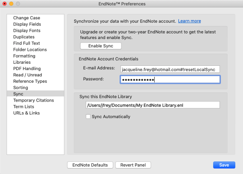Click the Enable Sync button
The image size is (243, 174).
(x=101, y=46)
